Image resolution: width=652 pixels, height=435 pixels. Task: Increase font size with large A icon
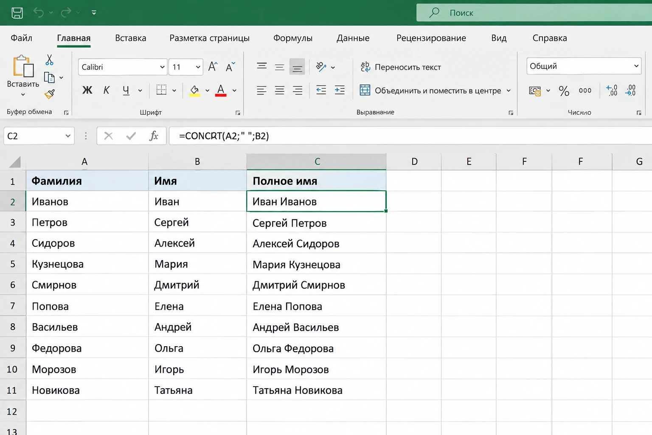(x=213, y=67)
